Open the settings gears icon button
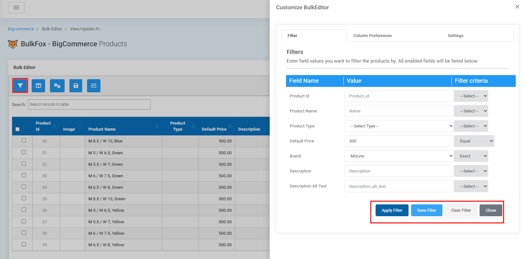This screenshot has height=259, width=525. (x=57, y=86)
